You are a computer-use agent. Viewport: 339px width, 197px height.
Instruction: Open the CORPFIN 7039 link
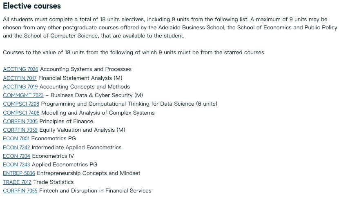20,130
